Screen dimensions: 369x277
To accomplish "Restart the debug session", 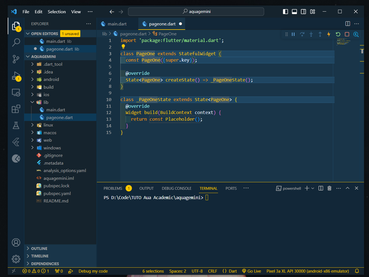I will tap(338, 34).
